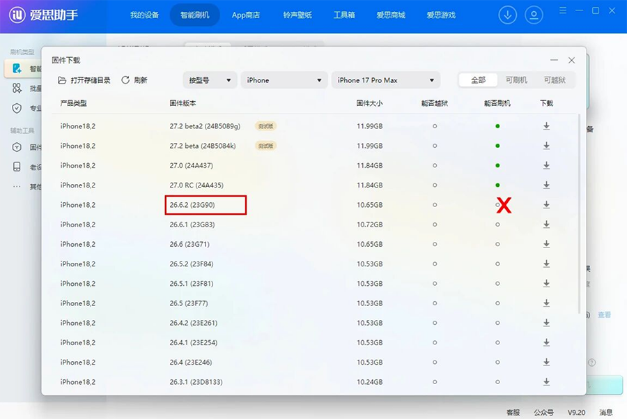The image size is (627, 419).
Task: Click the jailbreak status circle for 26.6.1 (23G83)
Action: [x=435, y=224]
